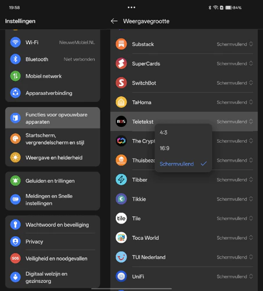
Task: Tap the SOS Veiligheid icon
Action: [16, 258]
